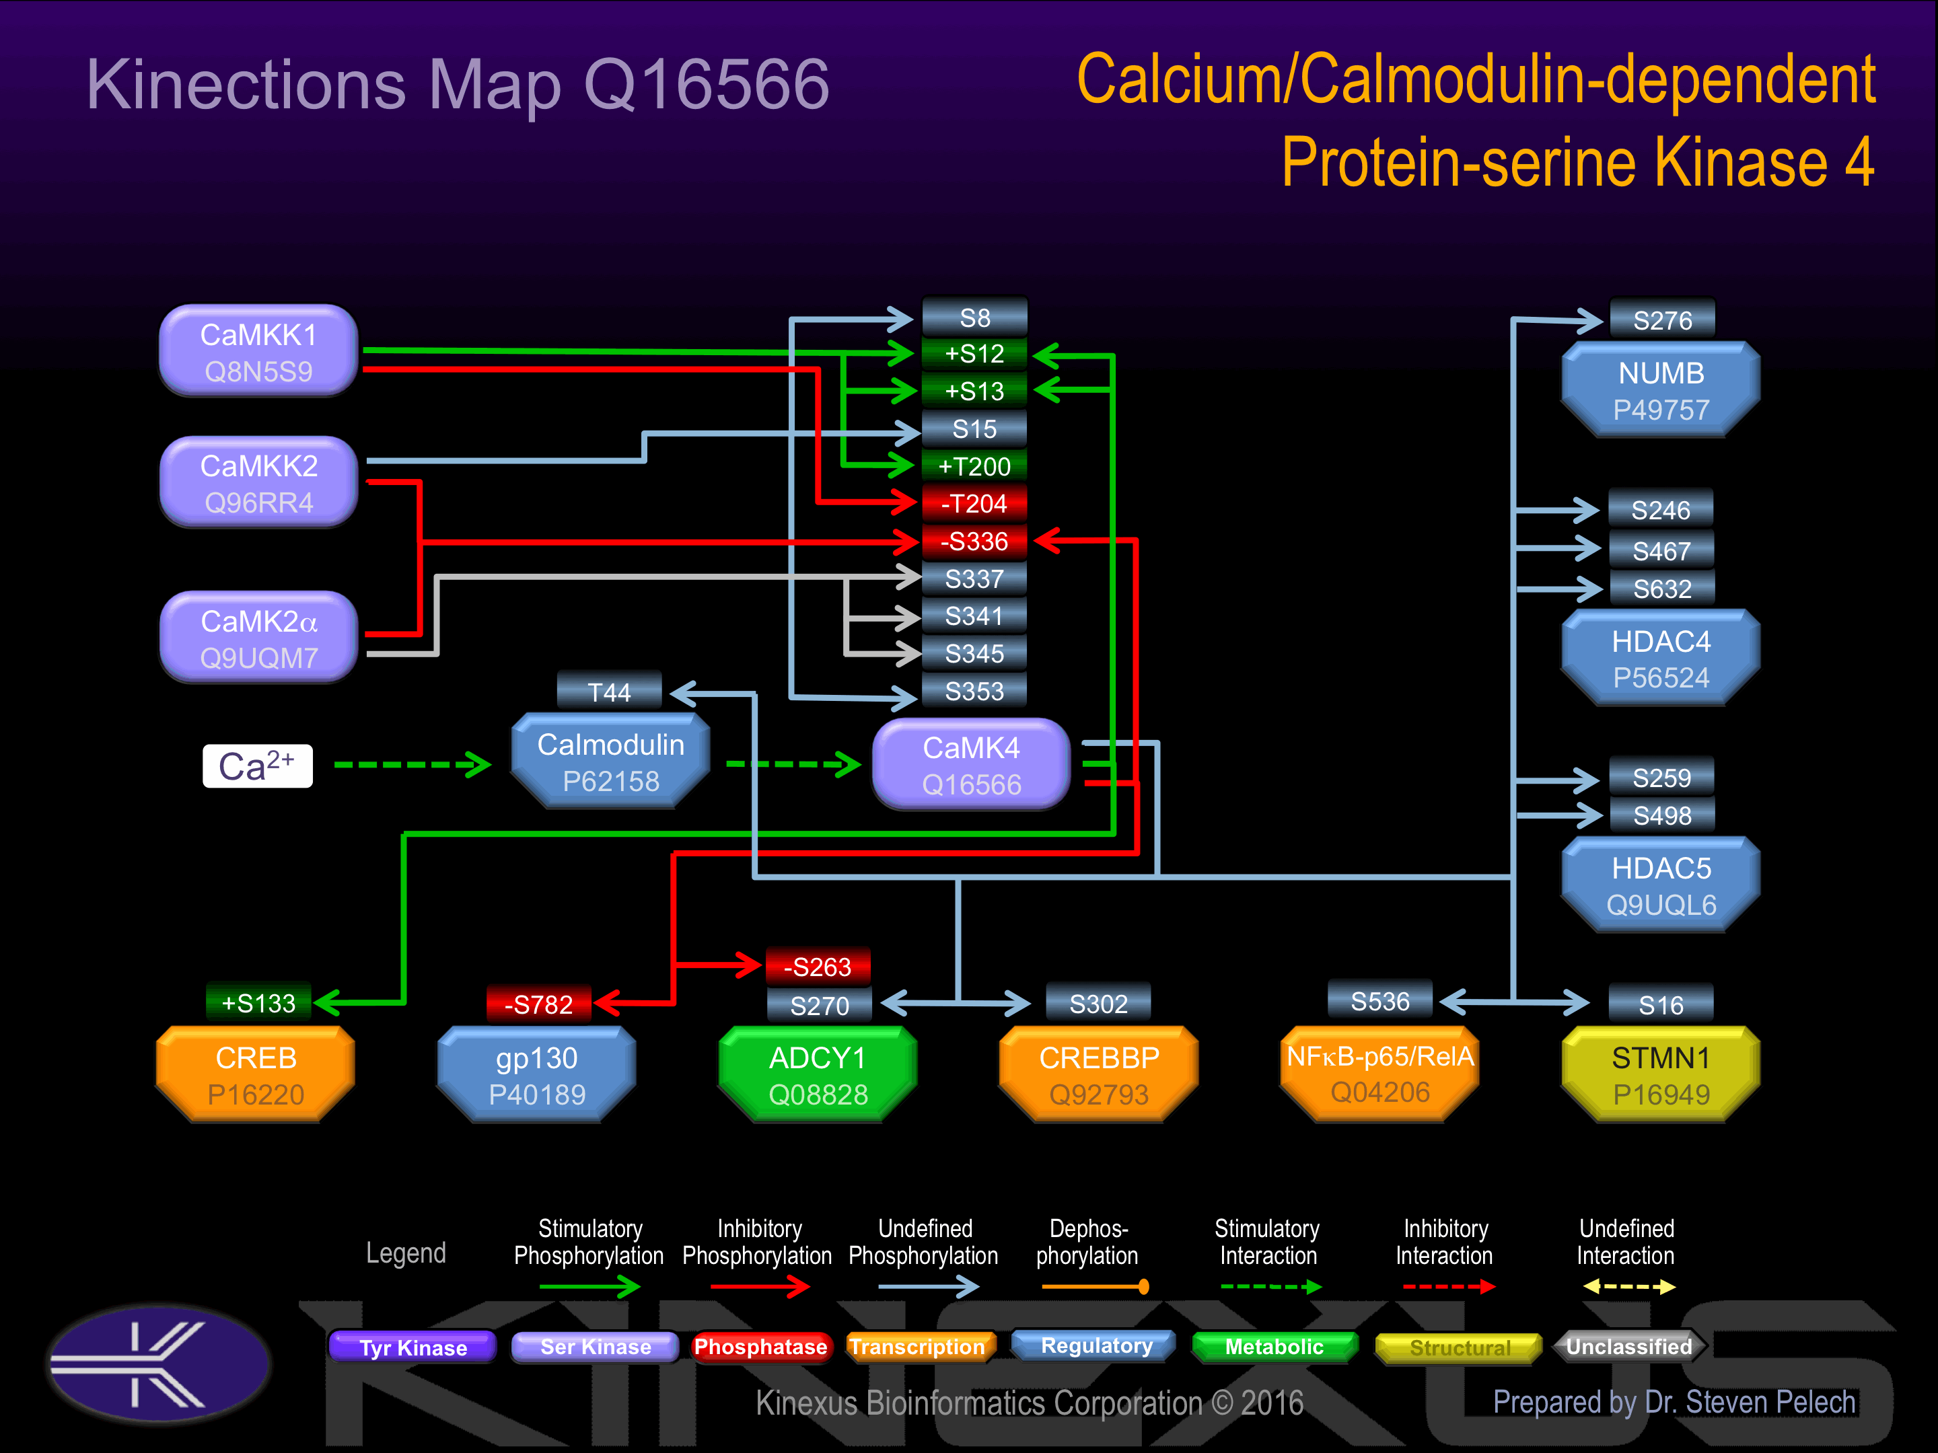Screen dimensions: 1938x1453
Task: Click the Tyr Kinase legend swatch
Action: pyautogui.click(x=414, y=1347)
